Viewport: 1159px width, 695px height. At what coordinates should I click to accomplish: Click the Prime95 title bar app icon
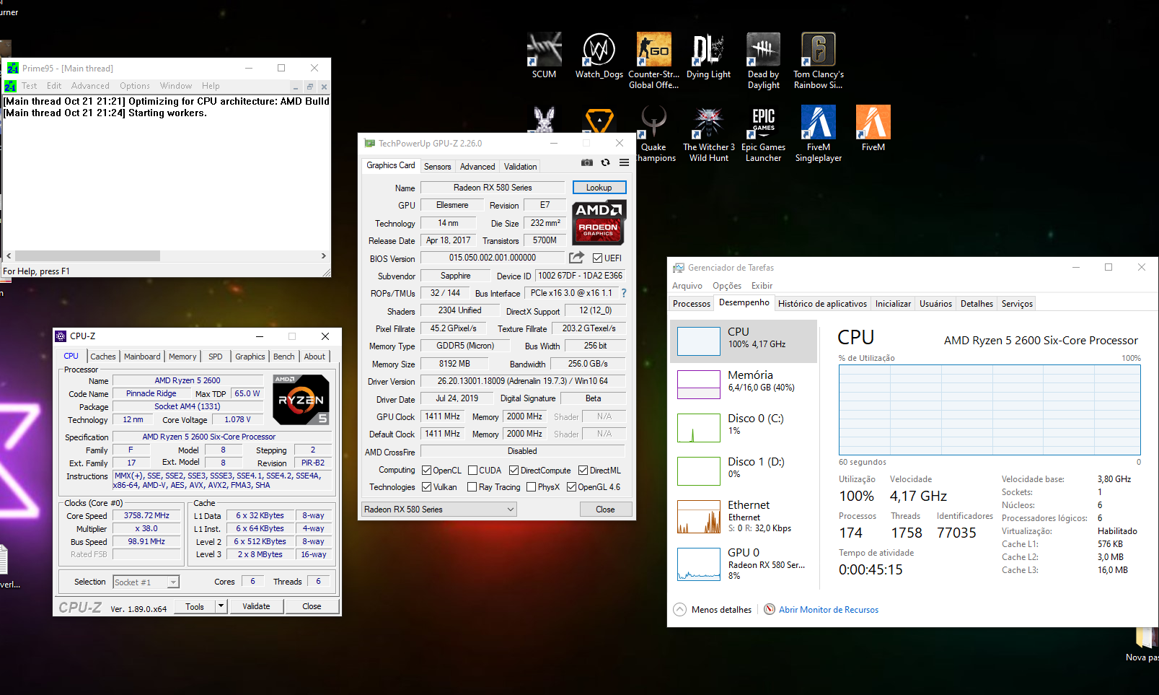point(12,68)
